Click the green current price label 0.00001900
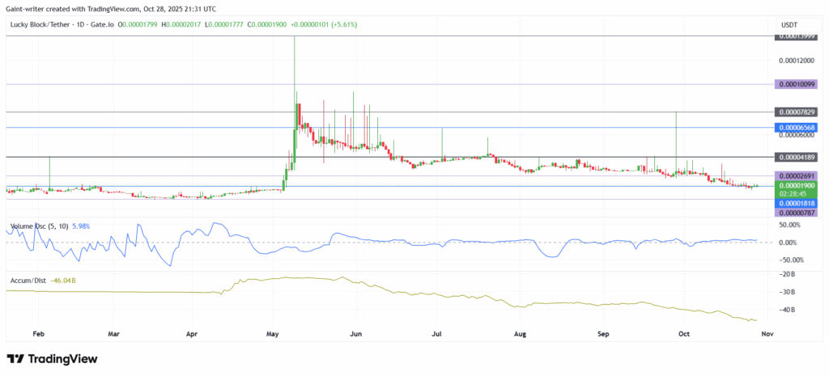Screen dimensions: 829x376 [797, 185]
